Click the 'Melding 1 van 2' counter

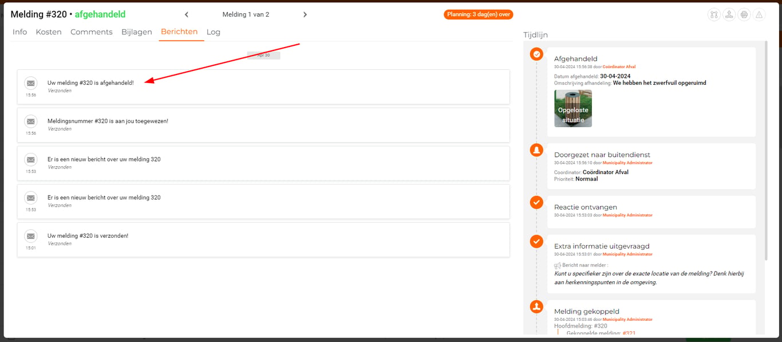point(246,14)
